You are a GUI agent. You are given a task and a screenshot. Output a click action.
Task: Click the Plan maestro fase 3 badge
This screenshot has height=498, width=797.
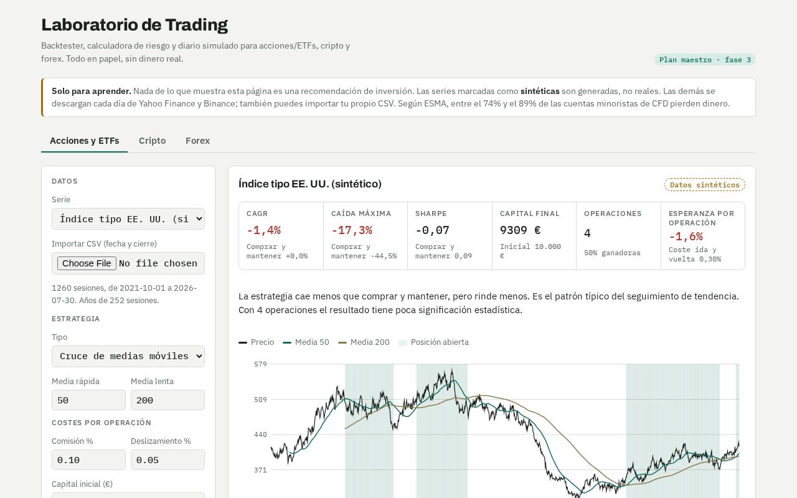(x=705, y=60)
